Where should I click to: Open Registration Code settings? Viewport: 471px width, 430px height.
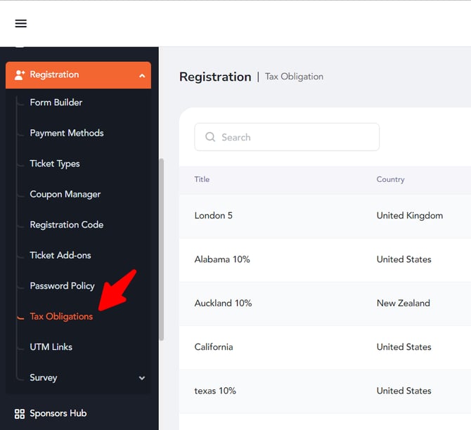66,225
